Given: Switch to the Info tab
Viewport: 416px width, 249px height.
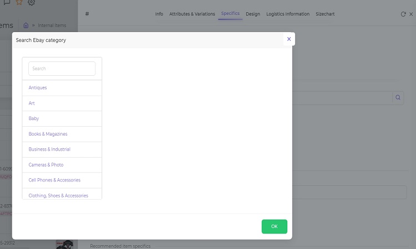Looking at the screenshot, I should pos(159,14).
